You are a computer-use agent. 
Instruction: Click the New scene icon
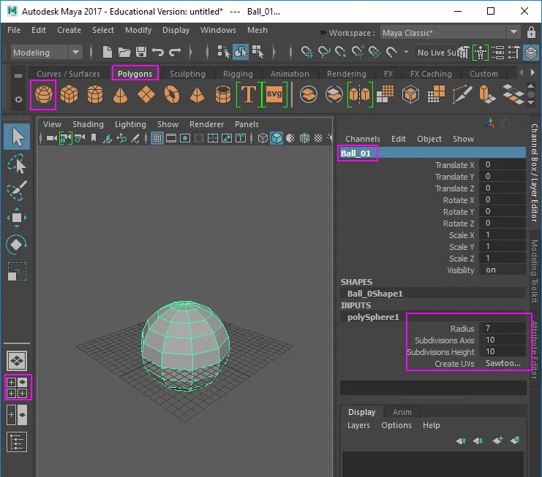point(108,53)
